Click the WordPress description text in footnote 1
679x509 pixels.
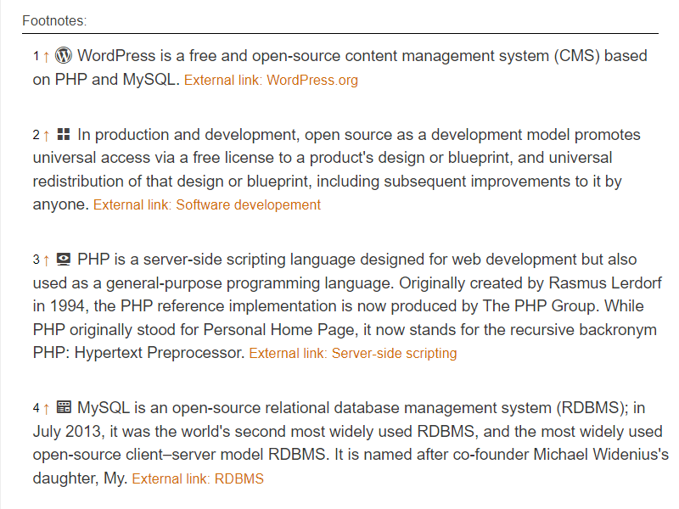click(x=339, y=57)
